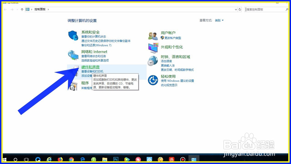
Task: Launch Photoshop from taskbar
Action: tap(116, 159)
